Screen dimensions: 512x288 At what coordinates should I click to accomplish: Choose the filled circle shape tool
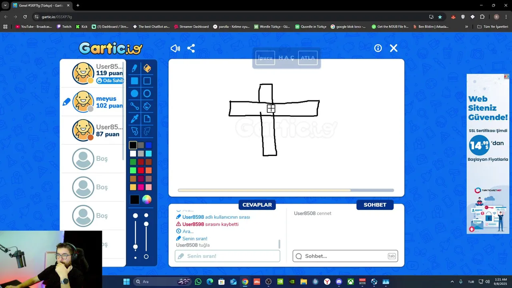click(x=134, y=94)
